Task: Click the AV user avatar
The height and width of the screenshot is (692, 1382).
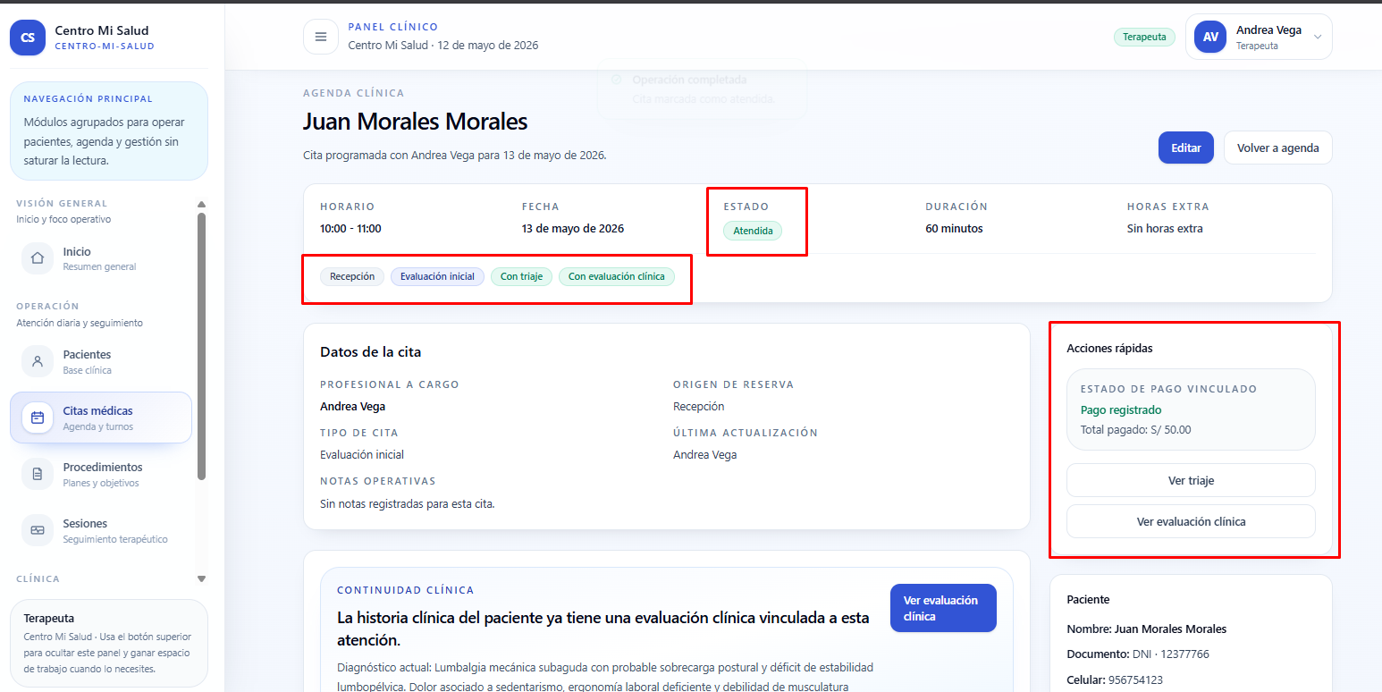Action: (x=1210, y=37)
